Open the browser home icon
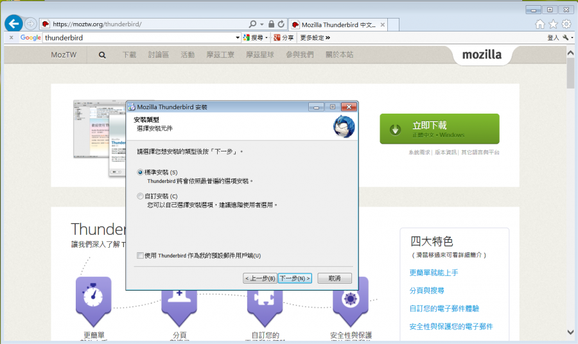This screenshot has height=344, width=578. pos(539,24)
